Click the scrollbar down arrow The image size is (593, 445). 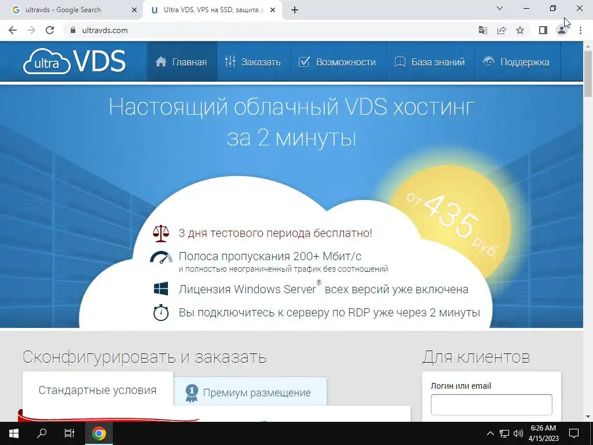click(x=588, y=417)
